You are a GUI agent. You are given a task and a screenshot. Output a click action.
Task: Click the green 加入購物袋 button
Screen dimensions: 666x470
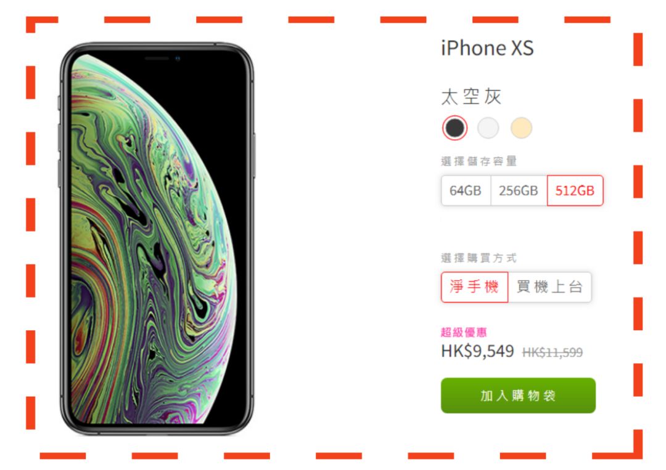pyautogui.click(x=518, y=395)
